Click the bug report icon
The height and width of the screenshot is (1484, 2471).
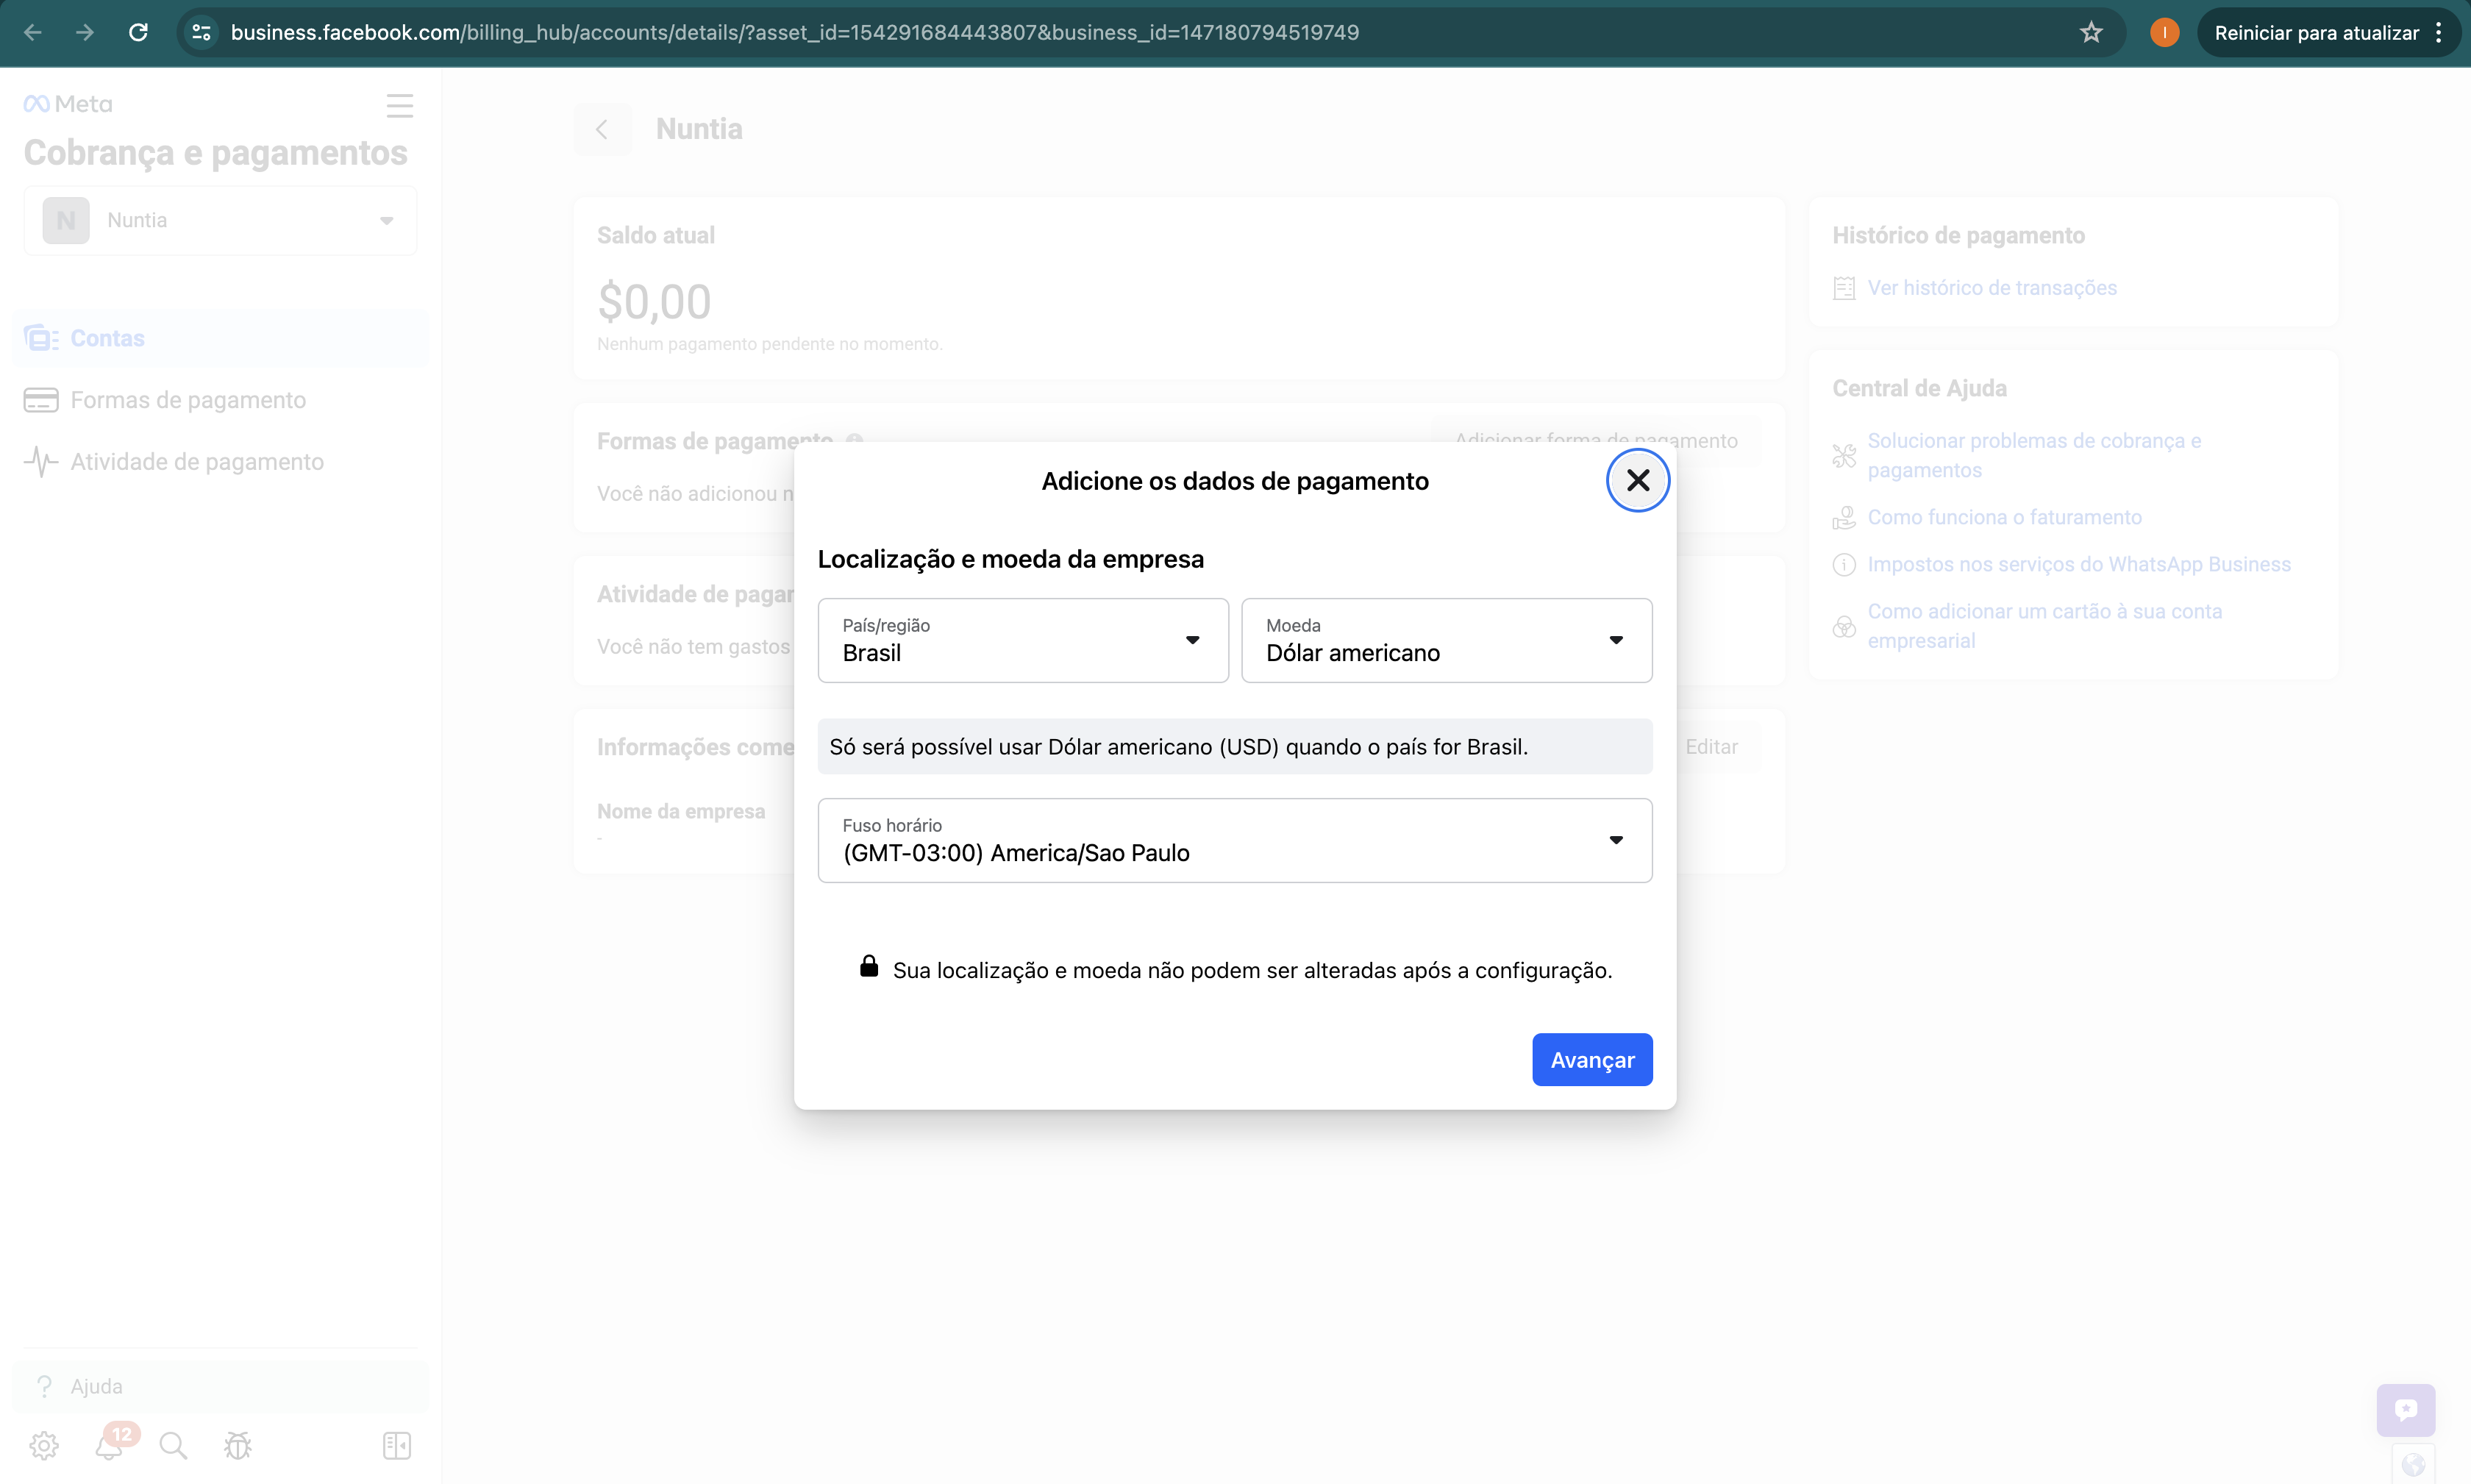(x=238, y=1445)
